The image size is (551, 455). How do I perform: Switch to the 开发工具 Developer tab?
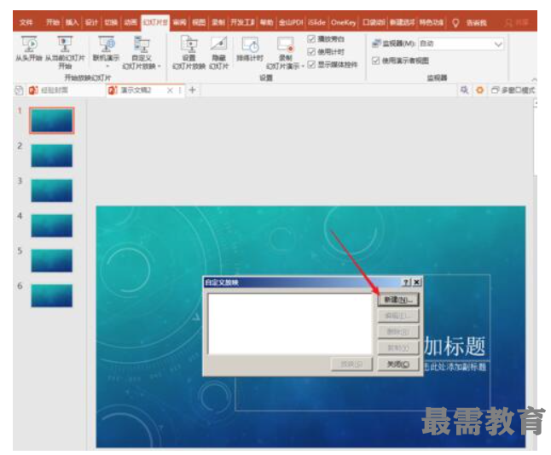242,22
